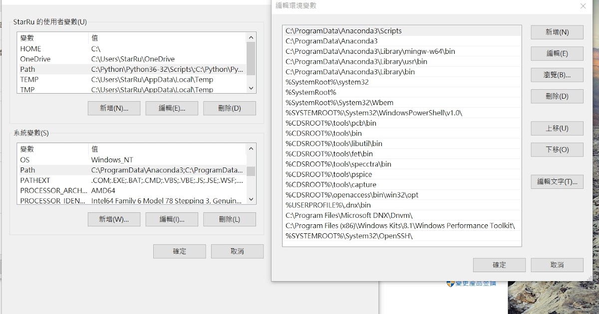This screenshot has height=314, width=599.
Task: Confirm environment variables window with 確定
Action: click(179, 251)
